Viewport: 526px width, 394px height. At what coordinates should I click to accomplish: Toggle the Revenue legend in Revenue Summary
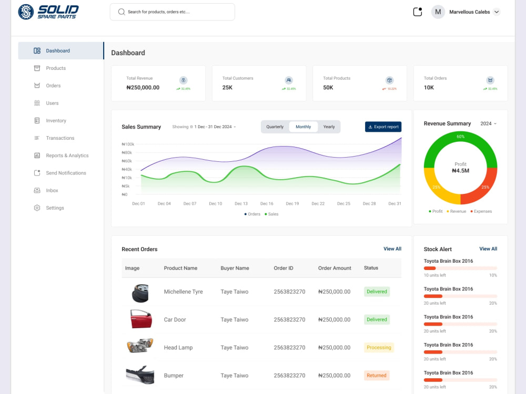tap(456, 211)
